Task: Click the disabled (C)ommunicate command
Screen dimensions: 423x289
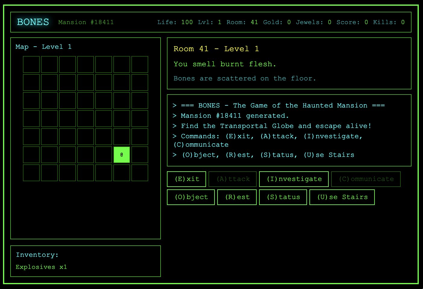Action: click(x=366, y=179)
